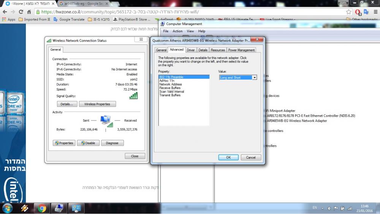Click the power plug battery tray icon

[342, 208]
